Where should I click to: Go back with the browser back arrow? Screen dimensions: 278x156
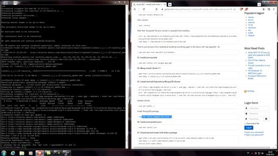click(x=135, y=9)
